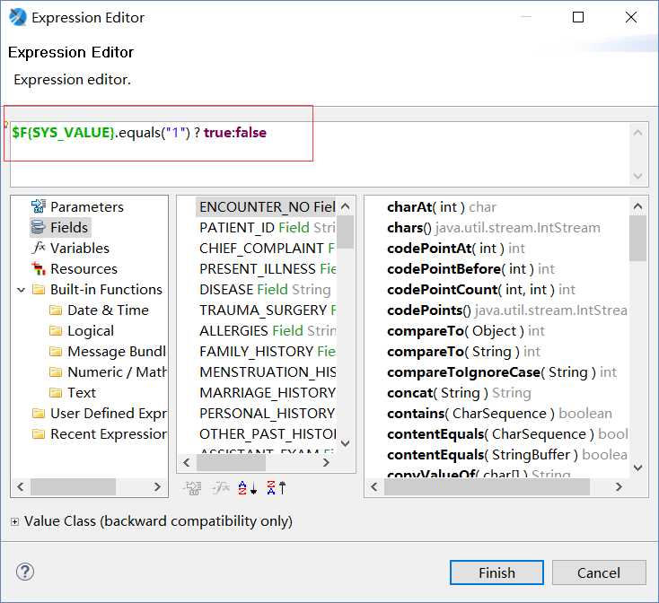Click category tree horizontal scroll right arrow
Image resolution: width=659 pixels, height=603 pixels.
point(157,486)
